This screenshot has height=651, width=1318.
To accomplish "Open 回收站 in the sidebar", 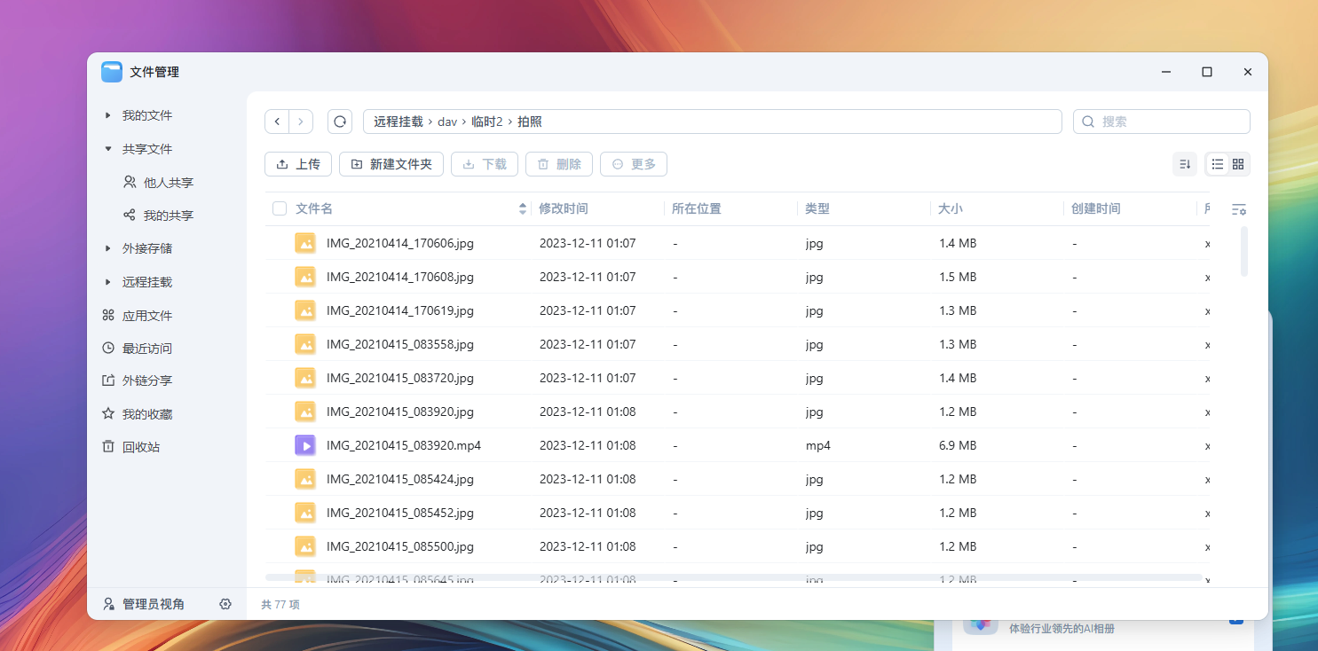I will 140,447.
